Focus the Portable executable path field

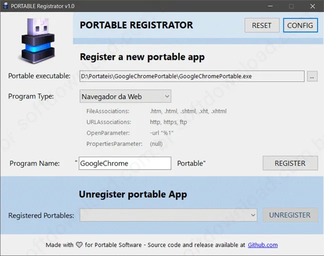pos(192,76)
